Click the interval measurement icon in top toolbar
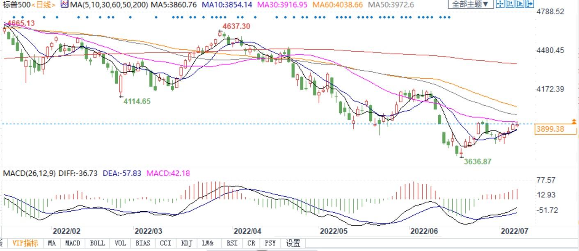The height and width of the screenshot is (251, 579). click(x=510, y=4)
